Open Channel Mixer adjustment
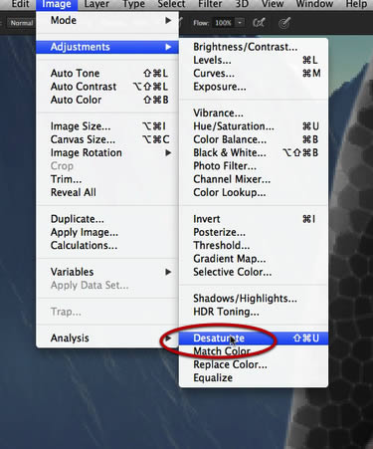This screenshot has width=373, height=449. pyautogui.click(x=254, y=179)
